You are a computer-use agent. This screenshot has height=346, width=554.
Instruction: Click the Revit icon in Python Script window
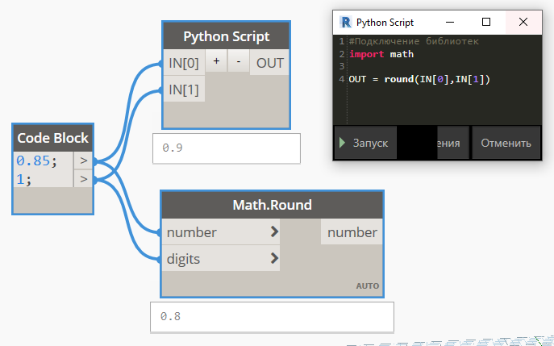tap(345, 22)
